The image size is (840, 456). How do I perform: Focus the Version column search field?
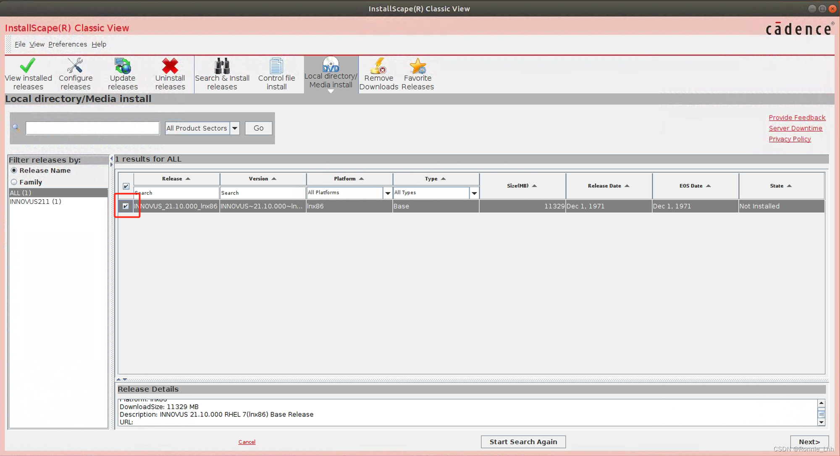tap(263, 193)
